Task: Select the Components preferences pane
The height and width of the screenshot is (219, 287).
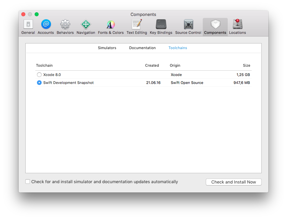Action: coord(215,27)
